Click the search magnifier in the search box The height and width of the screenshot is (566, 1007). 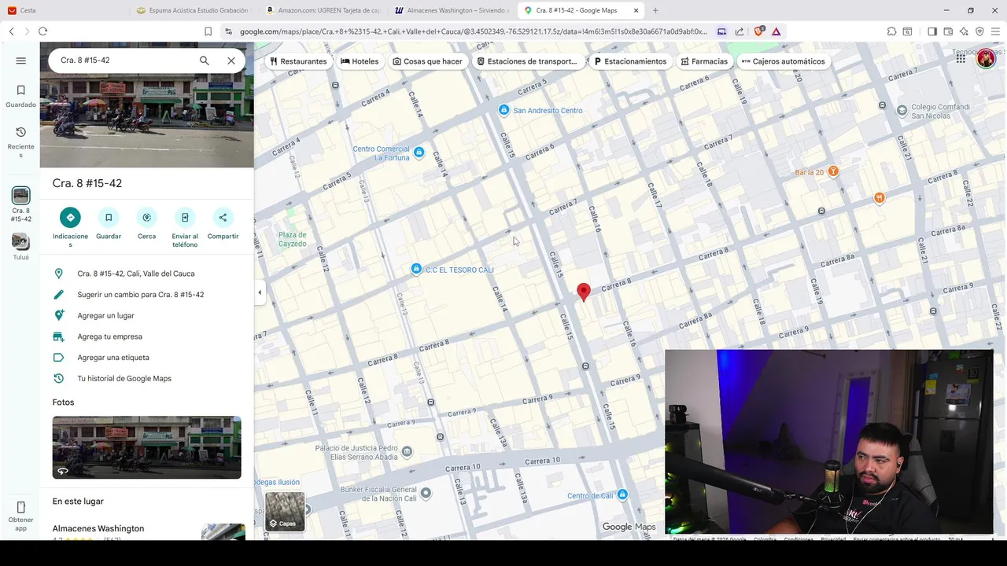(x=205, y=61)
